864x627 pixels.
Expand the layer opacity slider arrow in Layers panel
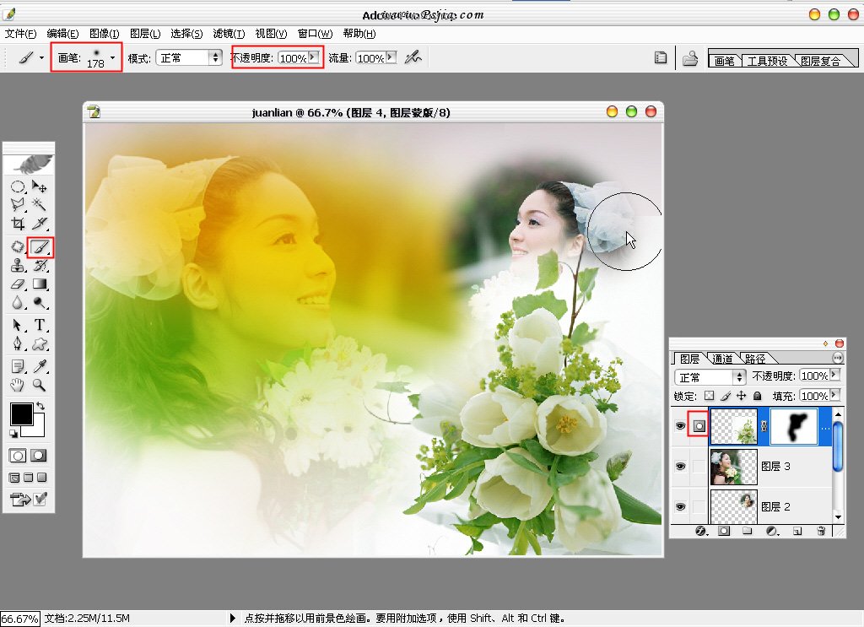(834, 376)
